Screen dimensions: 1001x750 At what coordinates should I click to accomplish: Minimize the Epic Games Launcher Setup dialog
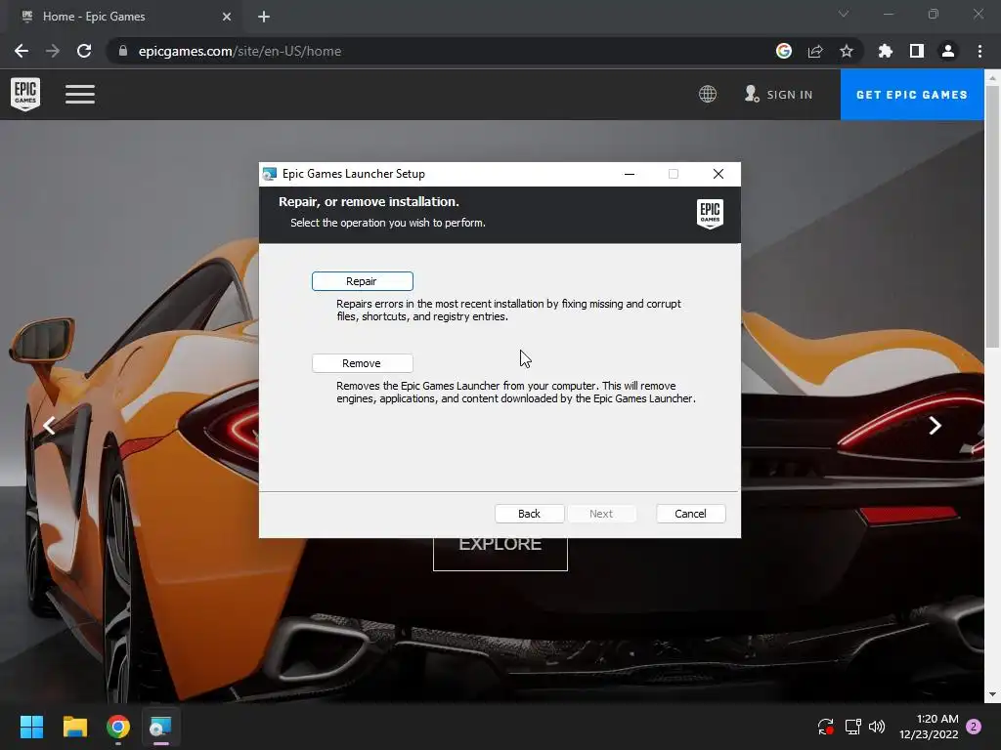(630, 174)
